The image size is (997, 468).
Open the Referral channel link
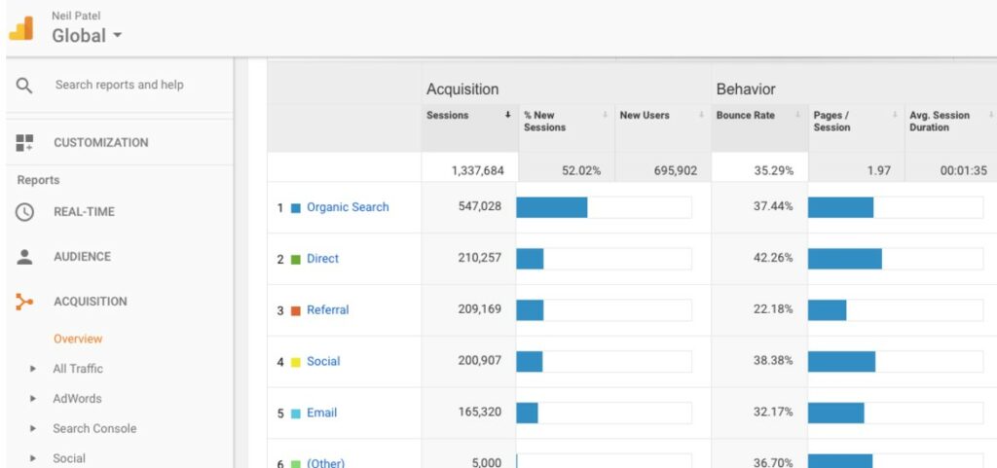(327, 310)
